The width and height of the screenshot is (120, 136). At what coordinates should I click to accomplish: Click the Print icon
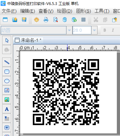point(46,20)
